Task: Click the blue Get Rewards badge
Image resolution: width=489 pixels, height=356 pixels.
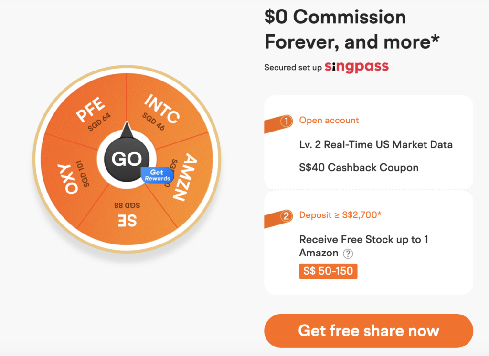Action: pyautogui.click(x=157, y=175)
